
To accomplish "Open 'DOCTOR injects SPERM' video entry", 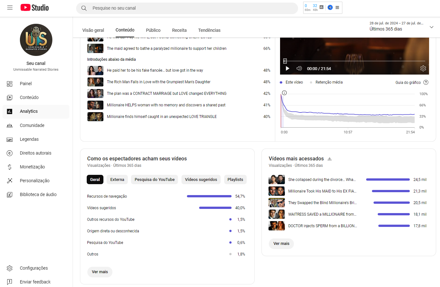I will pos(323,226).
